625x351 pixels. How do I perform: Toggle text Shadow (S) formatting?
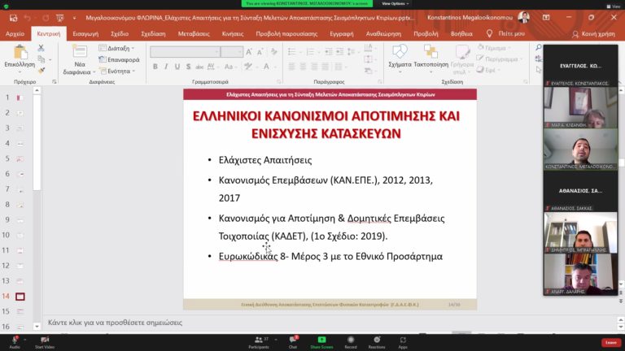point(188,67)
